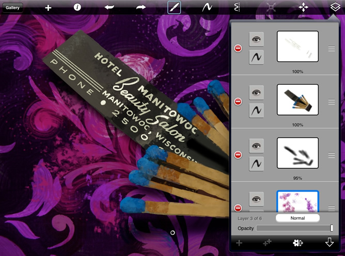Undo the last action
The height and width of the screenshot is (256, 345).
(x=109, y=7)
